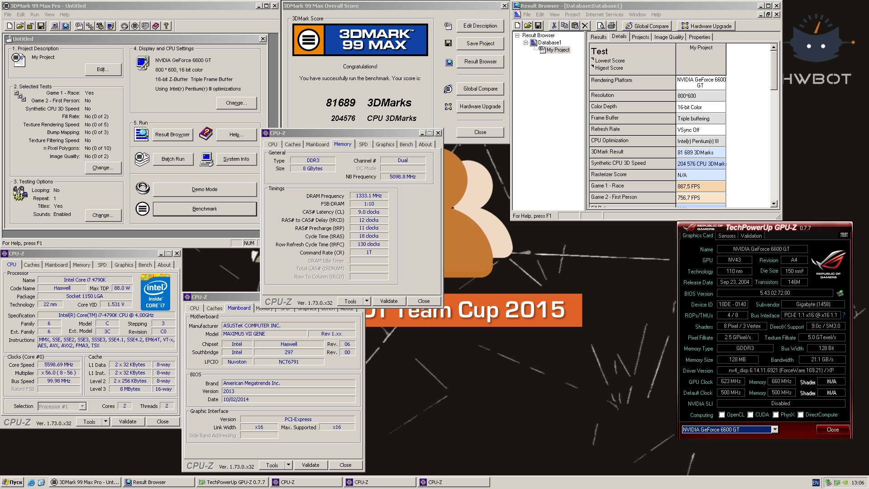Viewport: 869px width, 489px height.
Task: Click Bus Interface question mark in GPU-Z
Action: [844, 315]
